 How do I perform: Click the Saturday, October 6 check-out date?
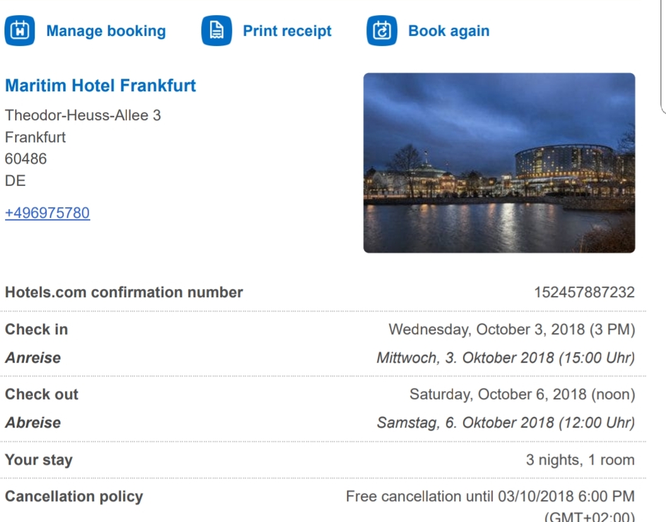tap(522, 395)
